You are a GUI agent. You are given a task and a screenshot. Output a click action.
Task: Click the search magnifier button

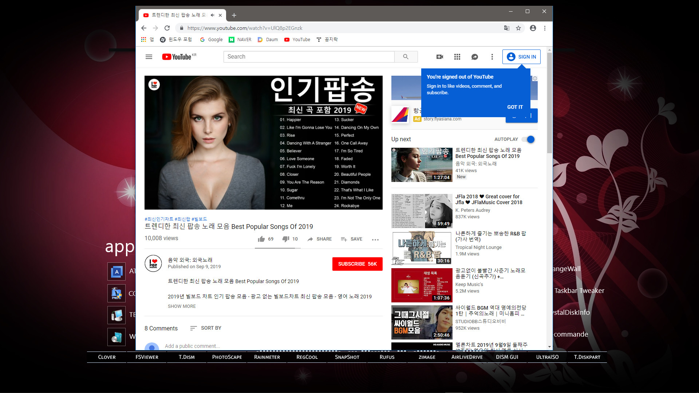[406, 57]
